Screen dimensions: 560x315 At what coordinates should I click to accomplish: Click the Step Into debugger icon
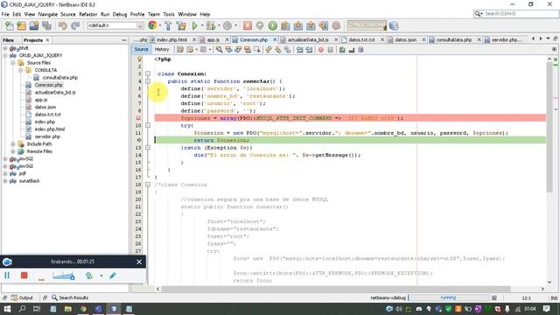tap(298, 25)
